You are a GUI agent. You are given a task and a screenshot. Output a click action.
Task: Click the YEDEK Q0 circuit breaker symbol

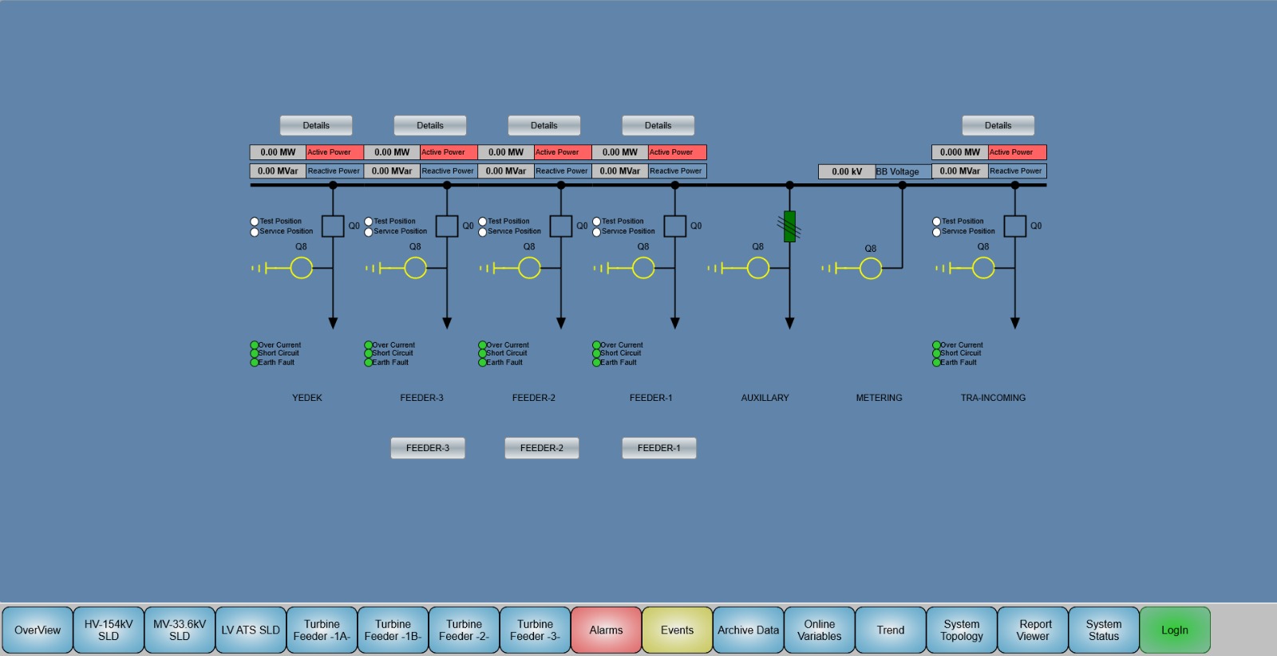pos(333,226)
